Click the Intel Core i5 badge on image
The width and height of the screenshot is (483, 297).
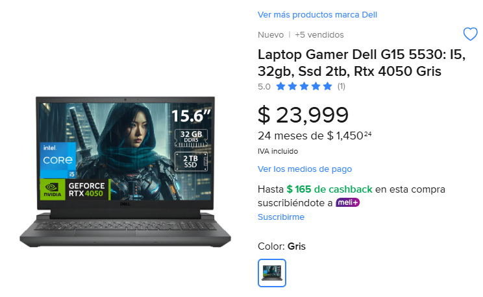click(x=58, y=160)
